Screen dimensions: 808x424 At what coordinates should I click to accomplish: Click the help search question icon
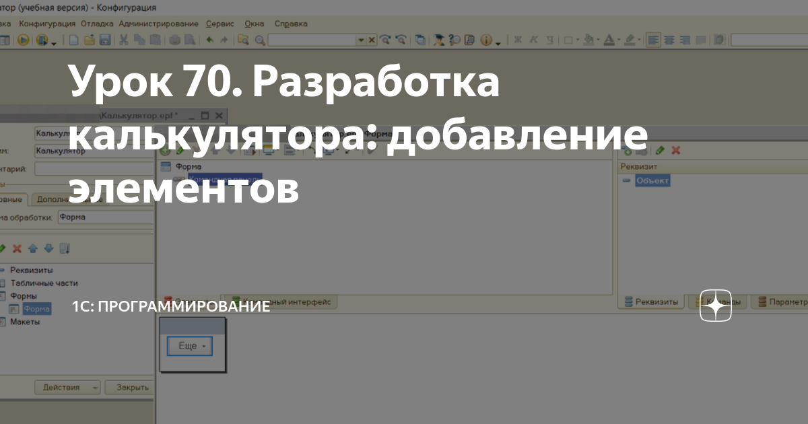454,40
